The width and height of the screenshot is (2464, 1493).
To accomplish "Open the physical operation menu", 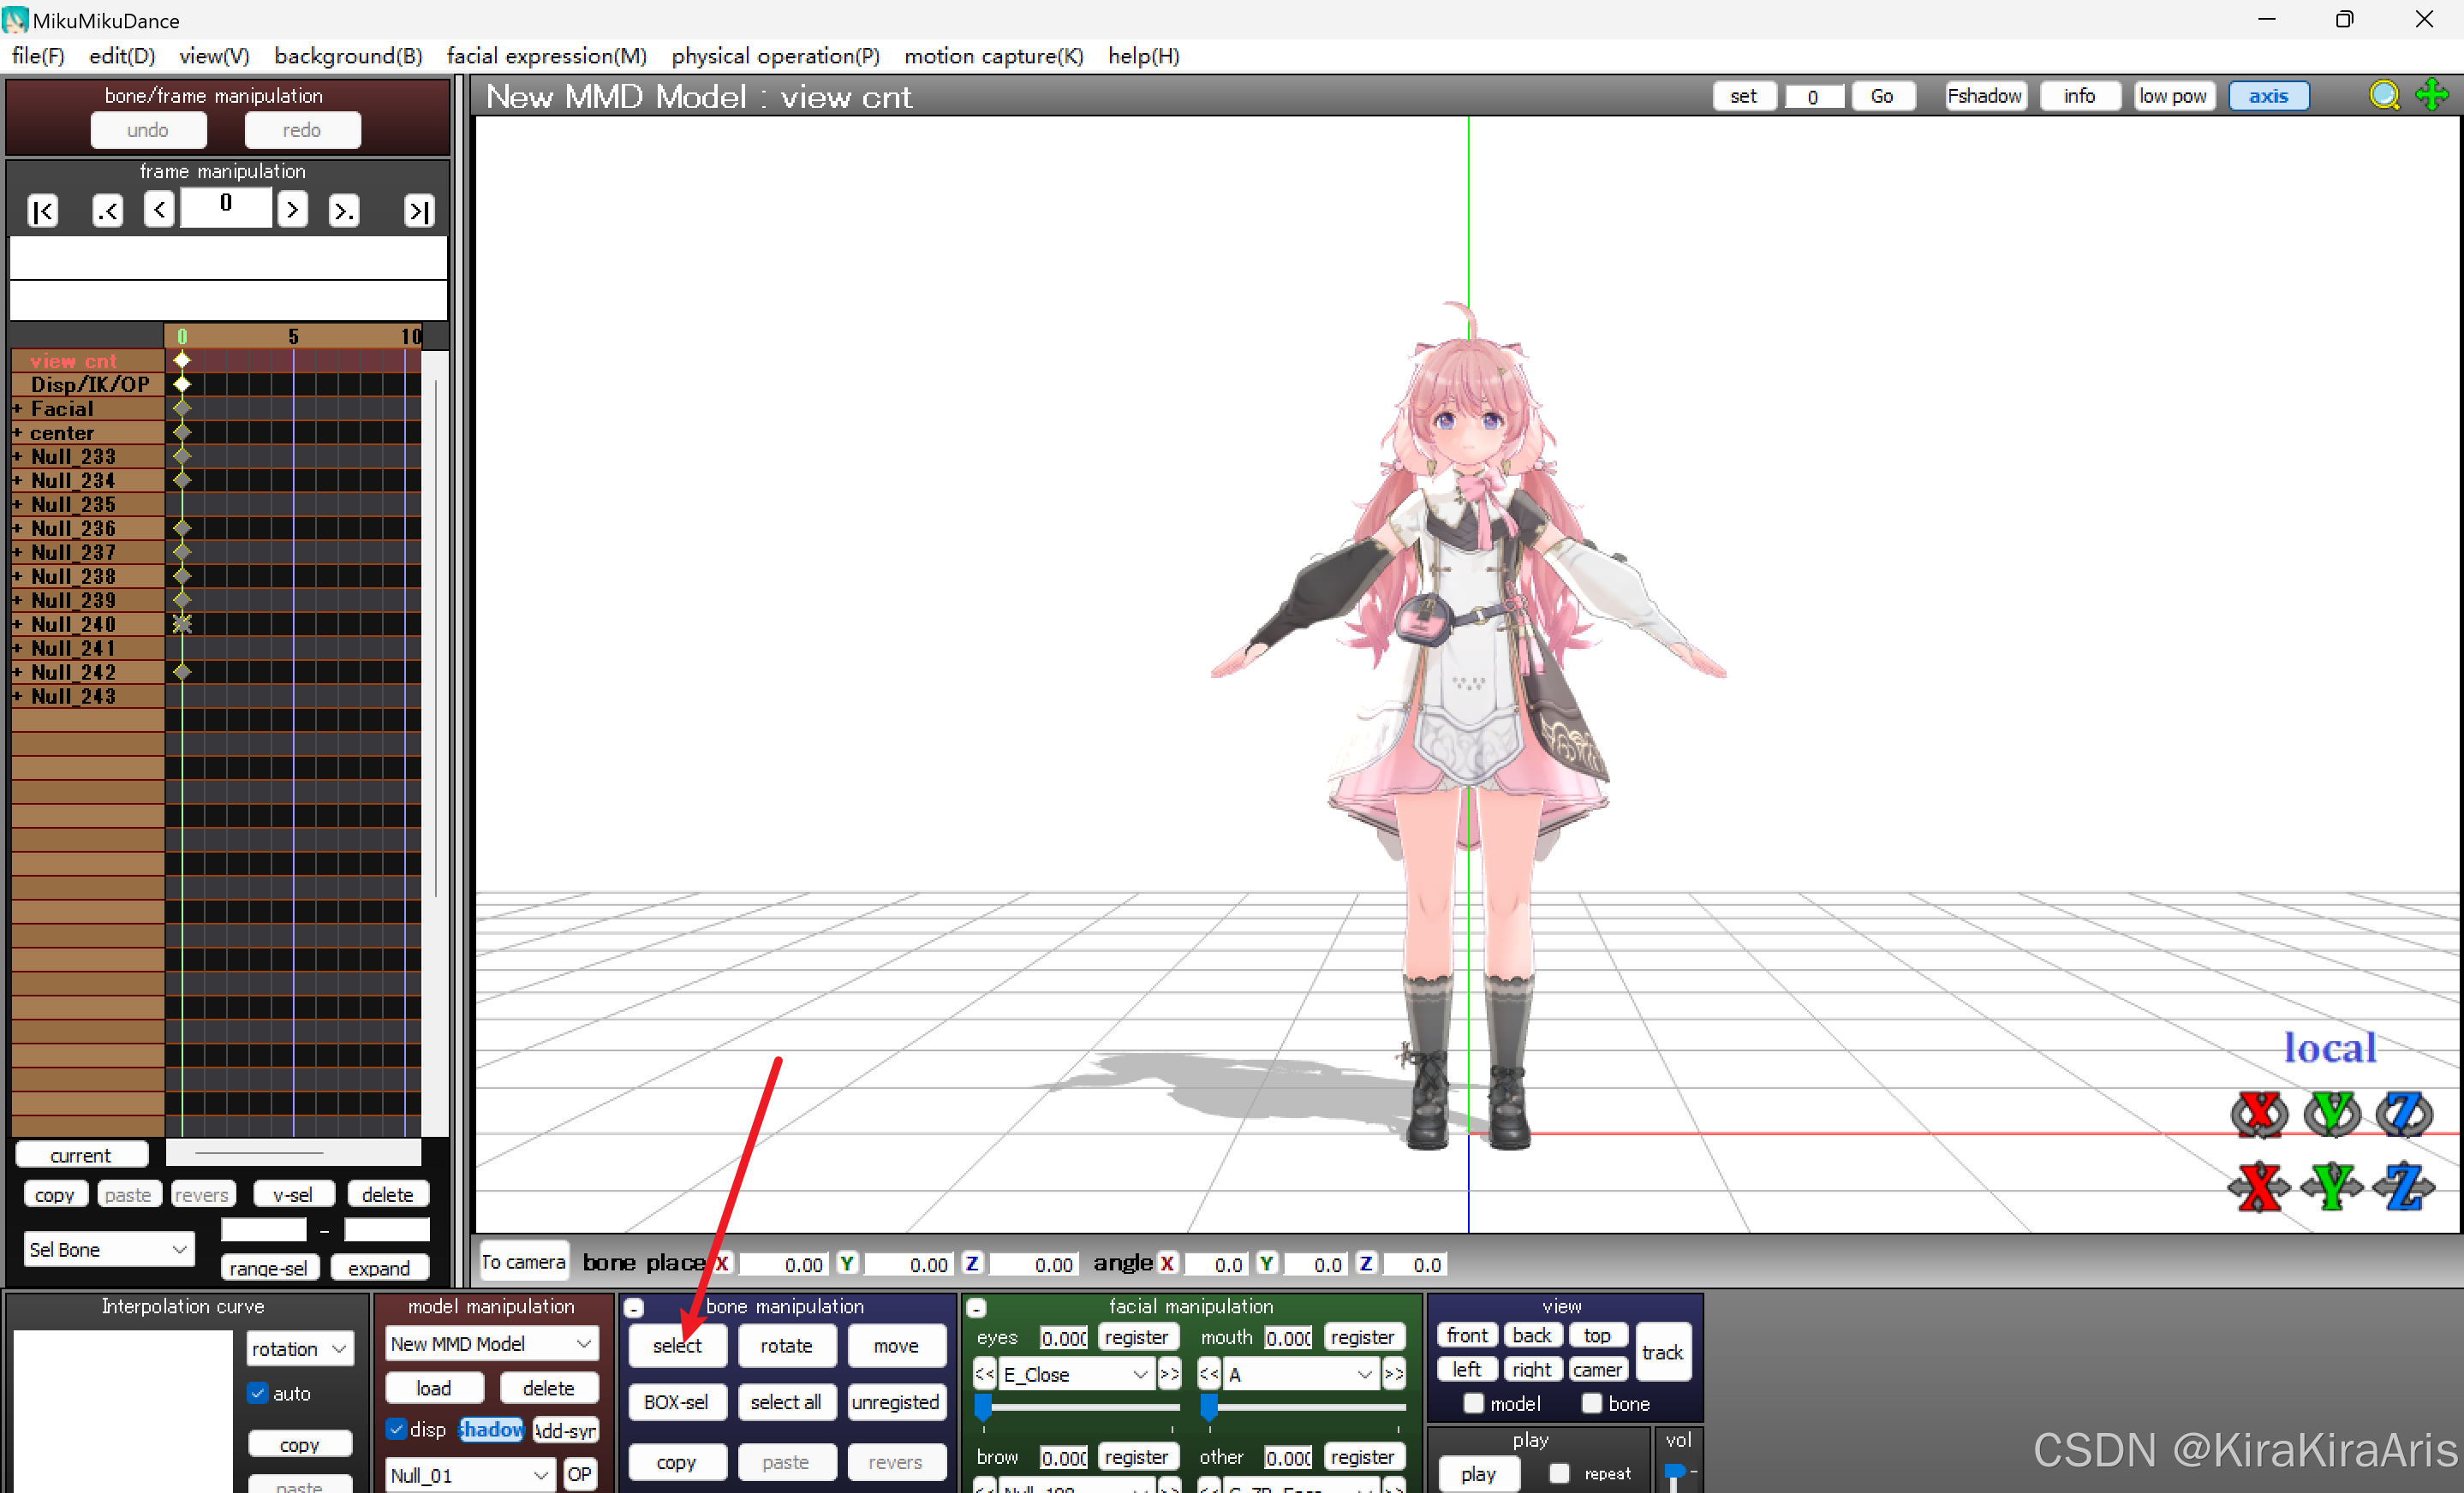I will coord(775,56).
